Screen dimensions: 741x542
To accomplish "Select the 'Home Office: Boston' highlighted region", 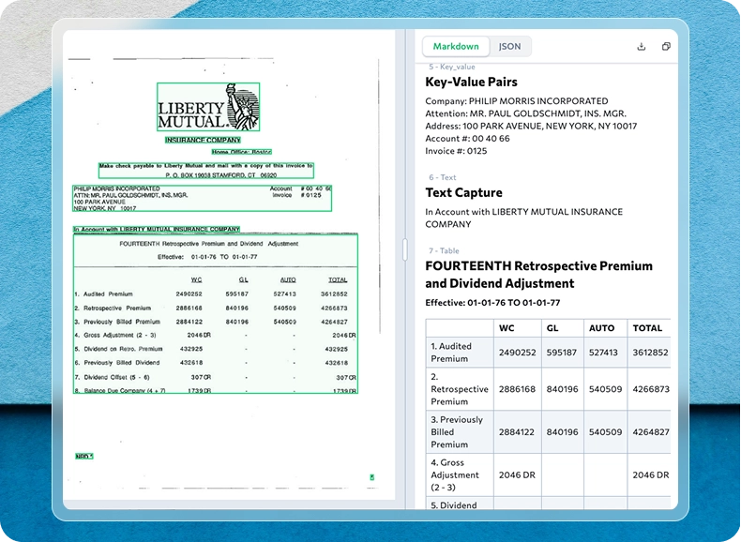I will (241, 152).
